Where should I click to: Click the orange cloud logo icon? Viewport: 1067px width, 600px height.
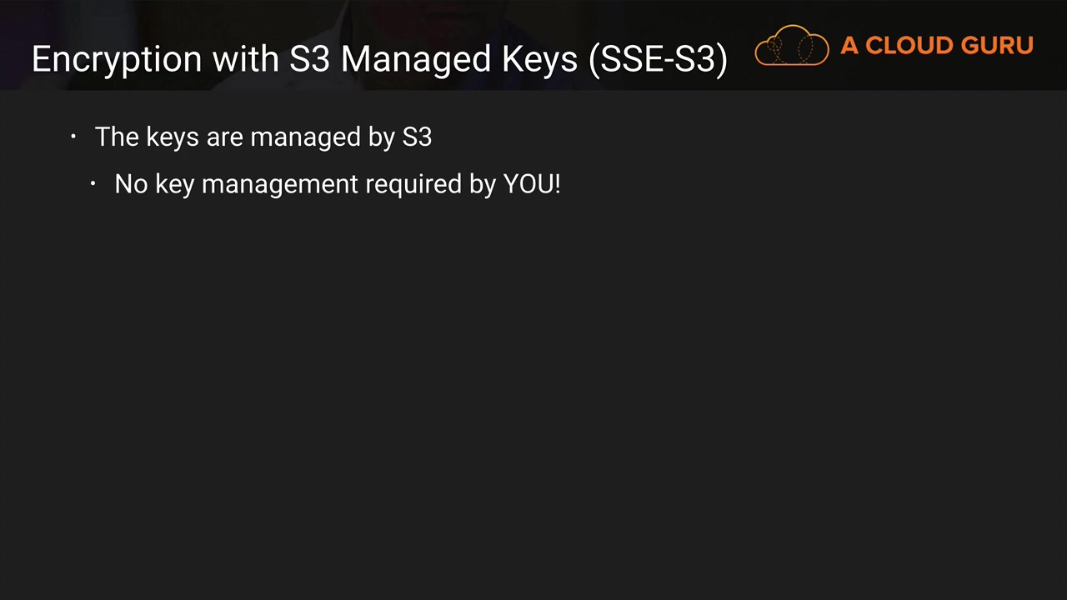(x=791, y=46)
